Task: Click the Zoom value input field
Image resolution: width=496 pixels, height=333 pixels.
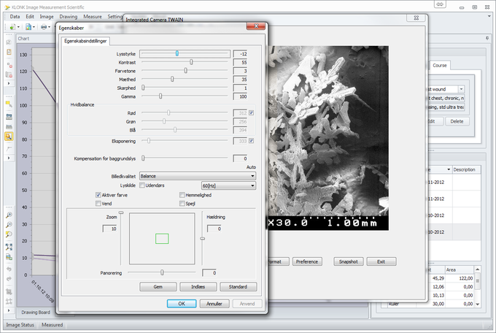Action: (109, 229)
